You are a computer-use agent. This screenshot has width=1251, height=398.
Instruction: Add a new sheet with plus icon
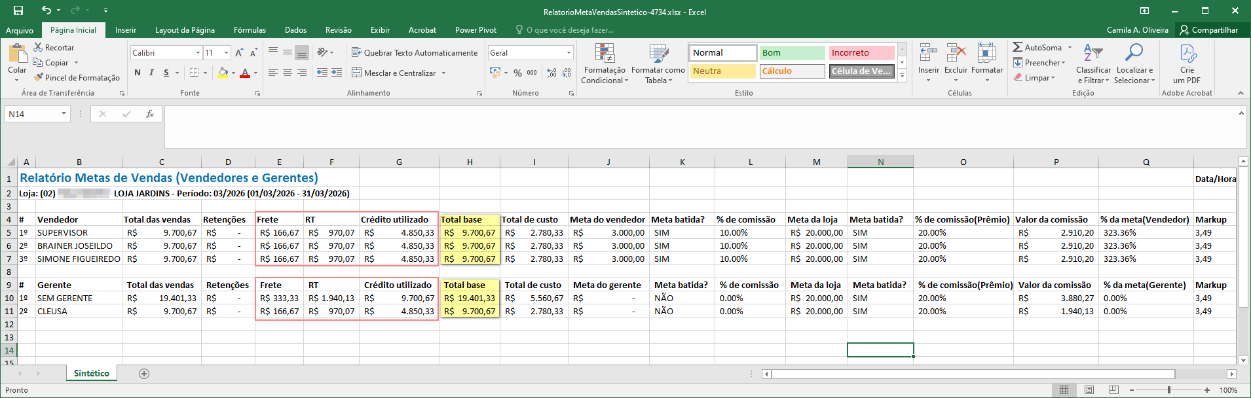click(144, 374)
